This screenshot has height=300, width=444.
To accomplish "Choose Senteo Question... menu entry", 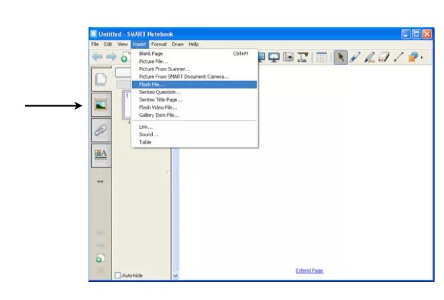I will [x=195, y=92].
